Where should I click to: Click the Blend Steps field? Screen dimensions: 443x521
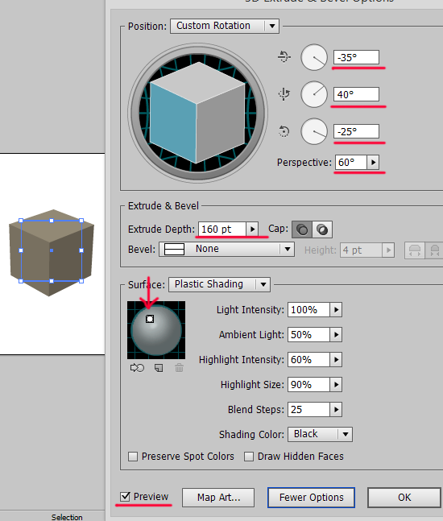click(308, 409)
